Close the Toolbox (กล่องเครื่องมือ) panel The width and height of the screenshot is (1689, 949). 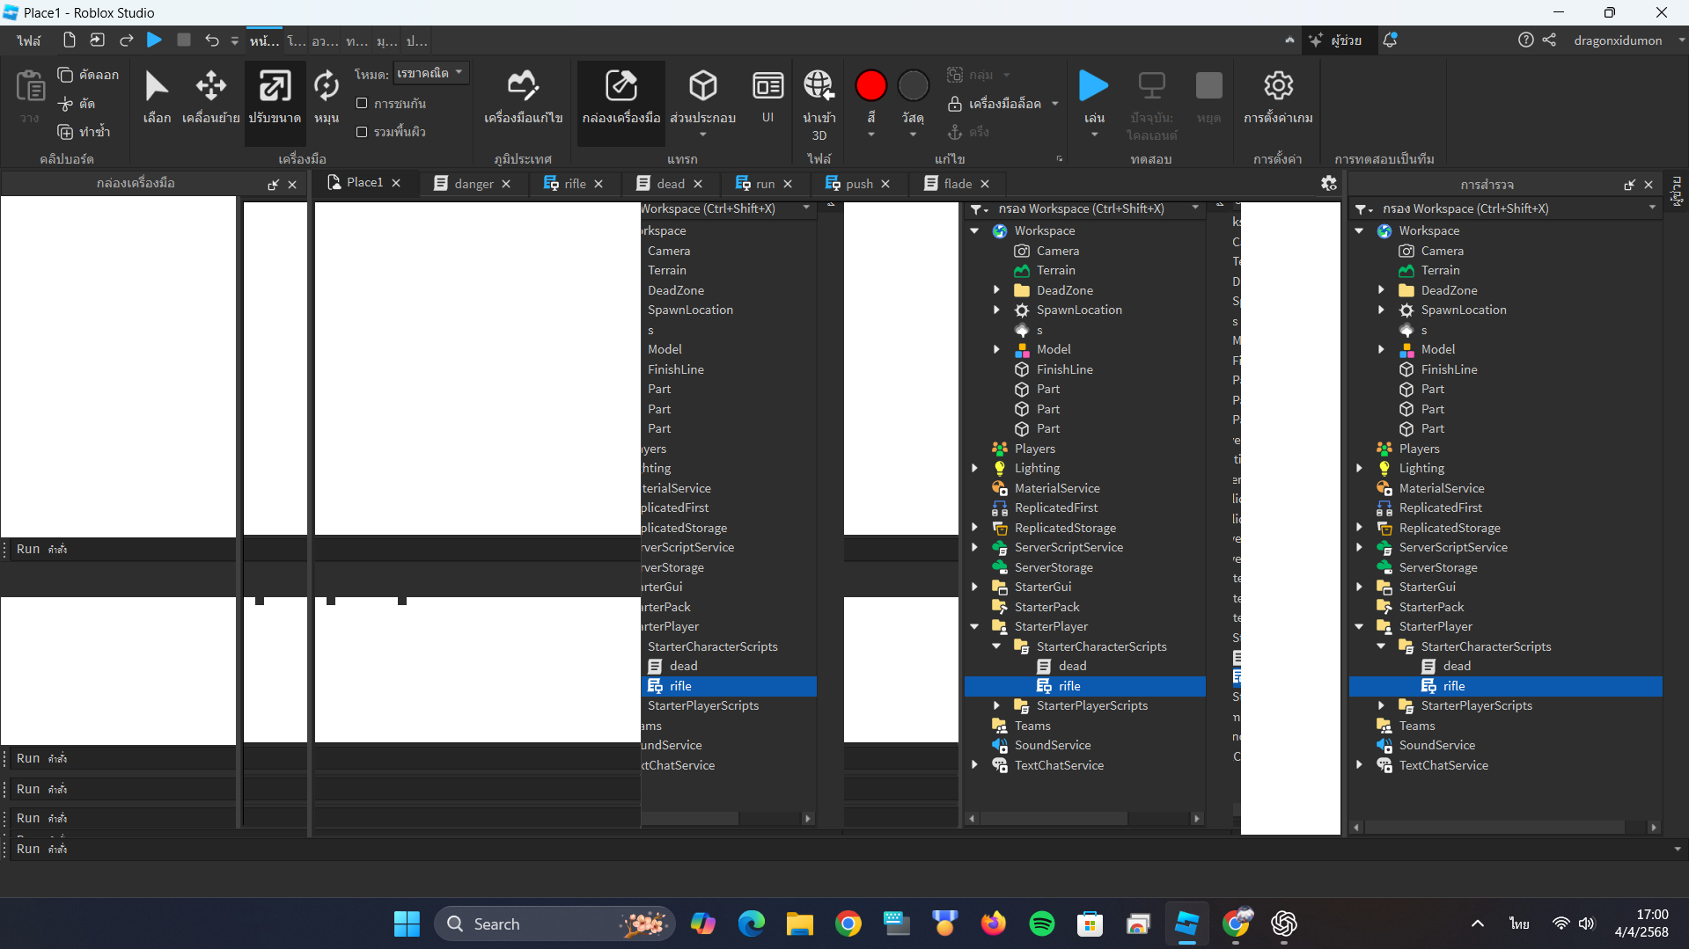tap(292, 184)
